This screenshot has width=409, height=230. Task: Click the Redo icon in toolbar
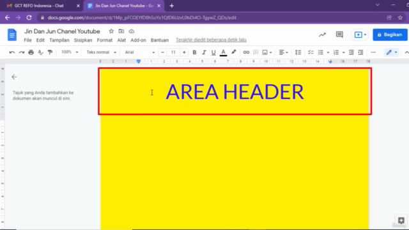(x=21, y=52)
